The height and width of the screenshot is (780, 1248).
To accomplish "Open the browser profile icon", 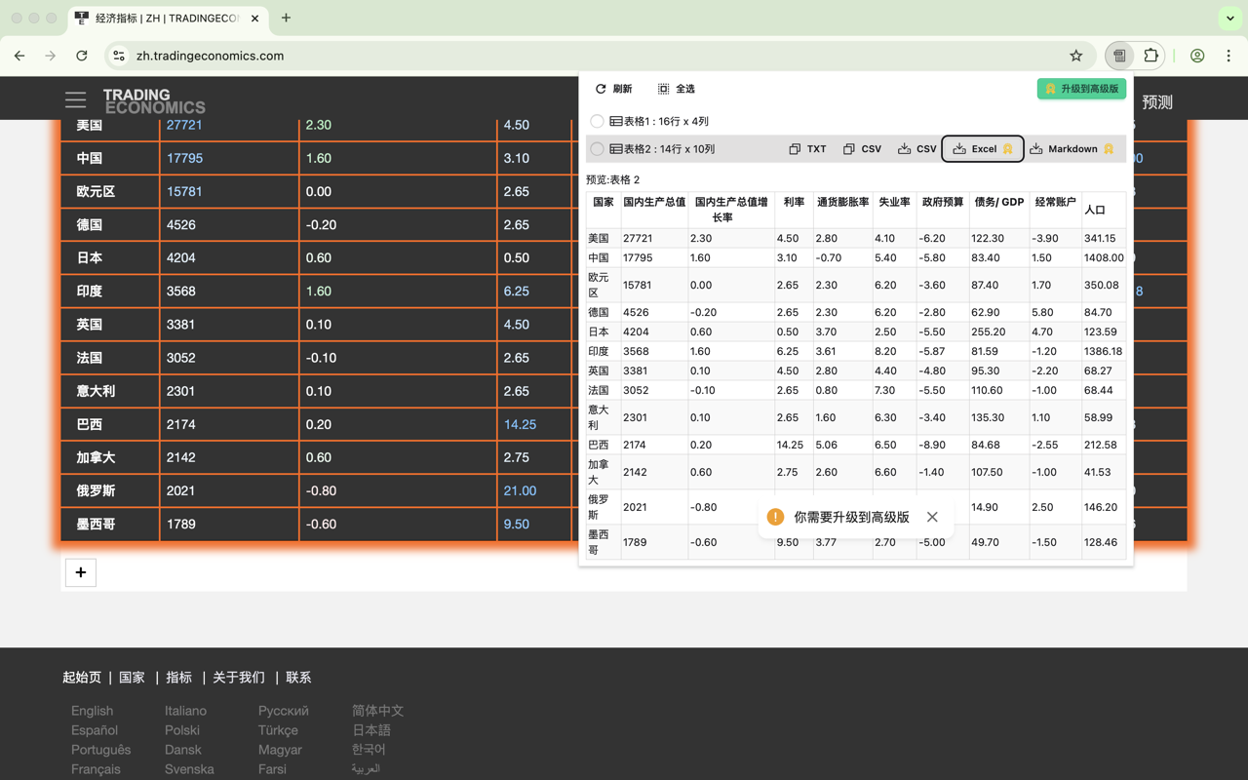I will [1197, 56].
